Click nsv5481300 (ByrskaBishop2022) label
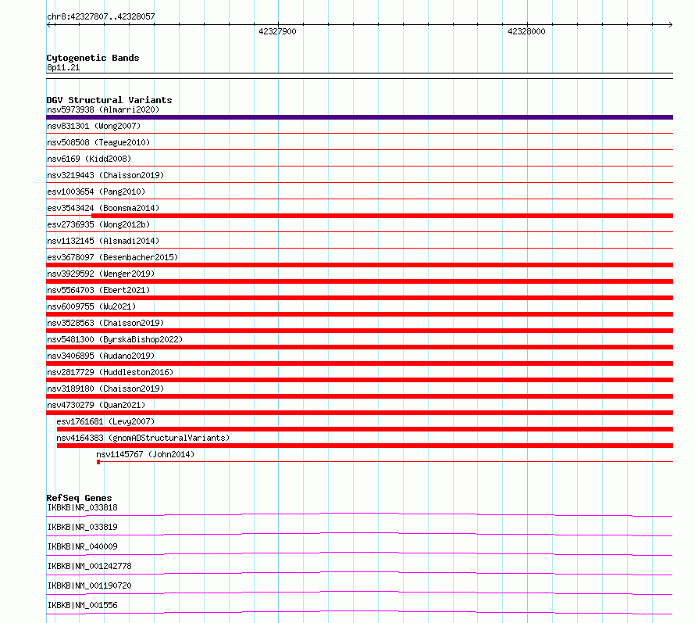 coord(115,339)
